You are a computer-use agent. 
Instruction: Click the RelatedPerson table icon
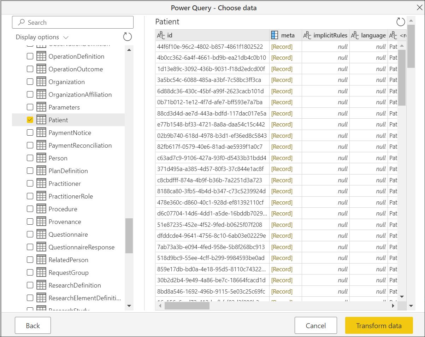pyautogui.click(x=41, y=260)
